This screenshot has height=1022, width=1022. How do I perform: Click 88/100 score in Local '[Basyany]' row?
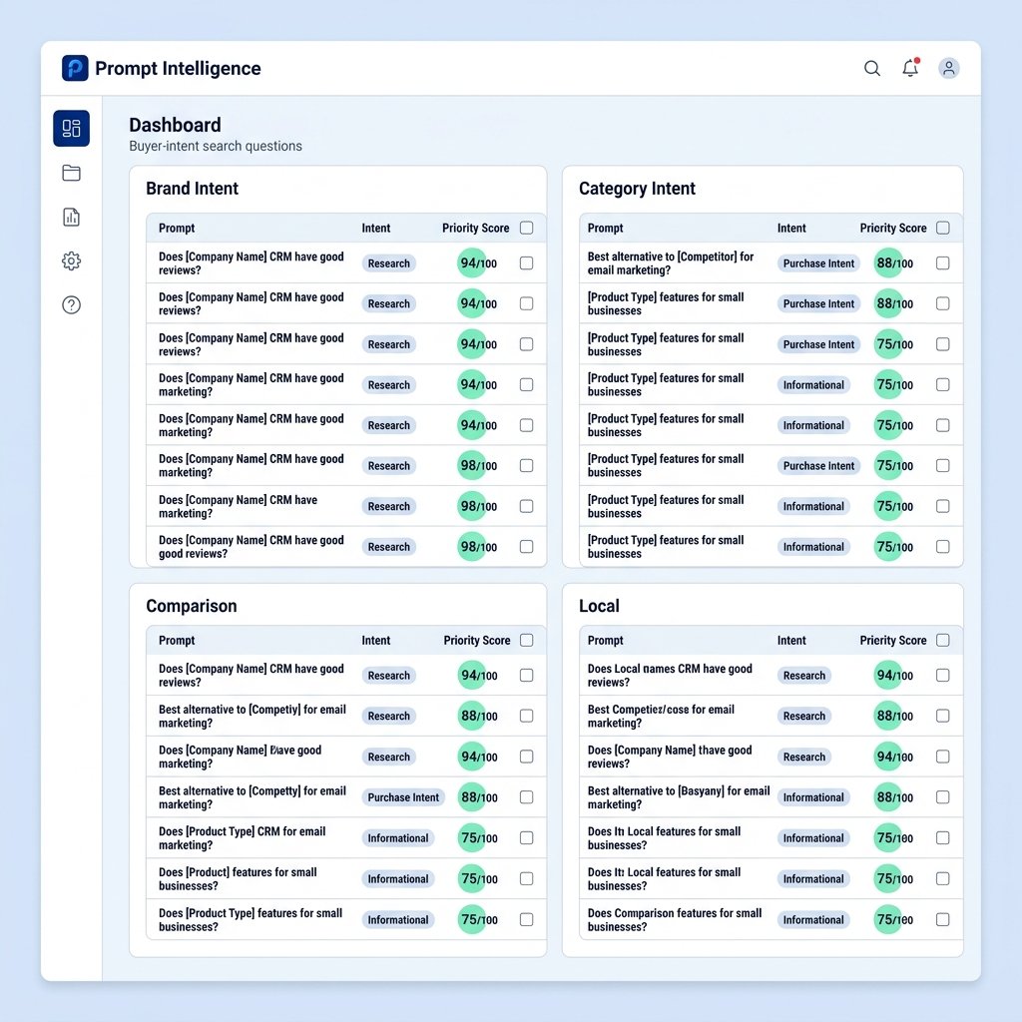tap(894, 797)
